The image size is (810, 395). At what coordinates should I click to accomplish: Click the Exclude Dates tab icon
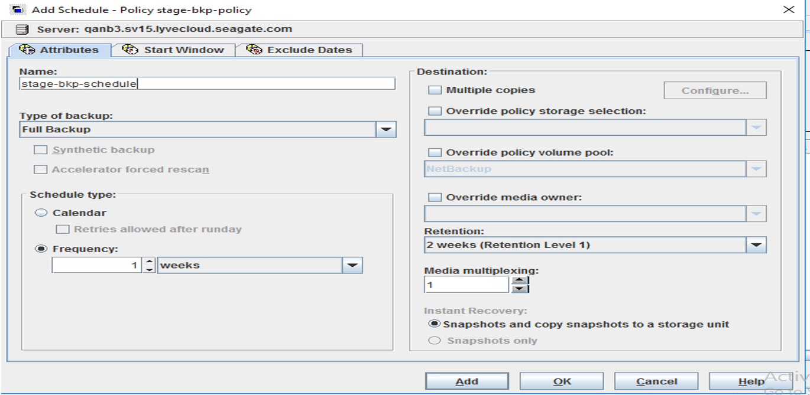click(254, 50)
